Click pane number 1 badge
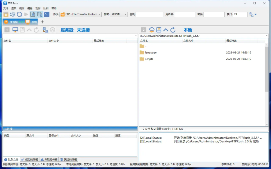Screen dimensions: 271x169 point(7,30)
